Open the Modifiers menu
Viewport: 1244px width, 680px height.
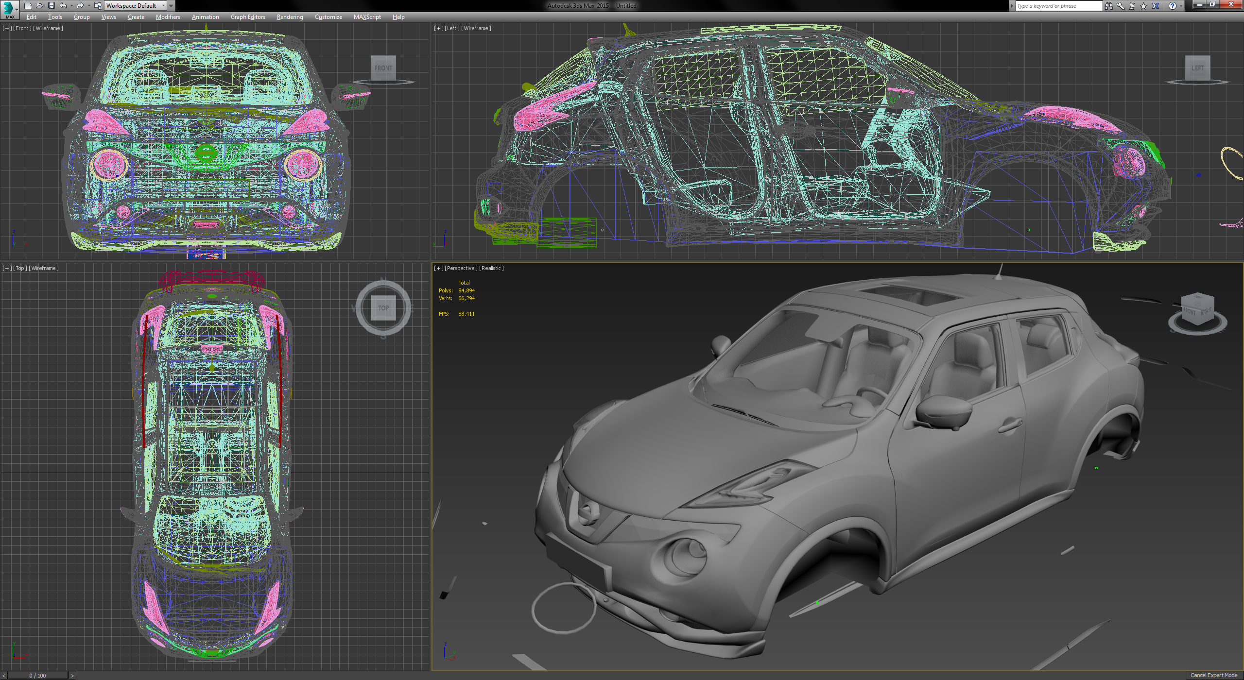click(168, 17)
